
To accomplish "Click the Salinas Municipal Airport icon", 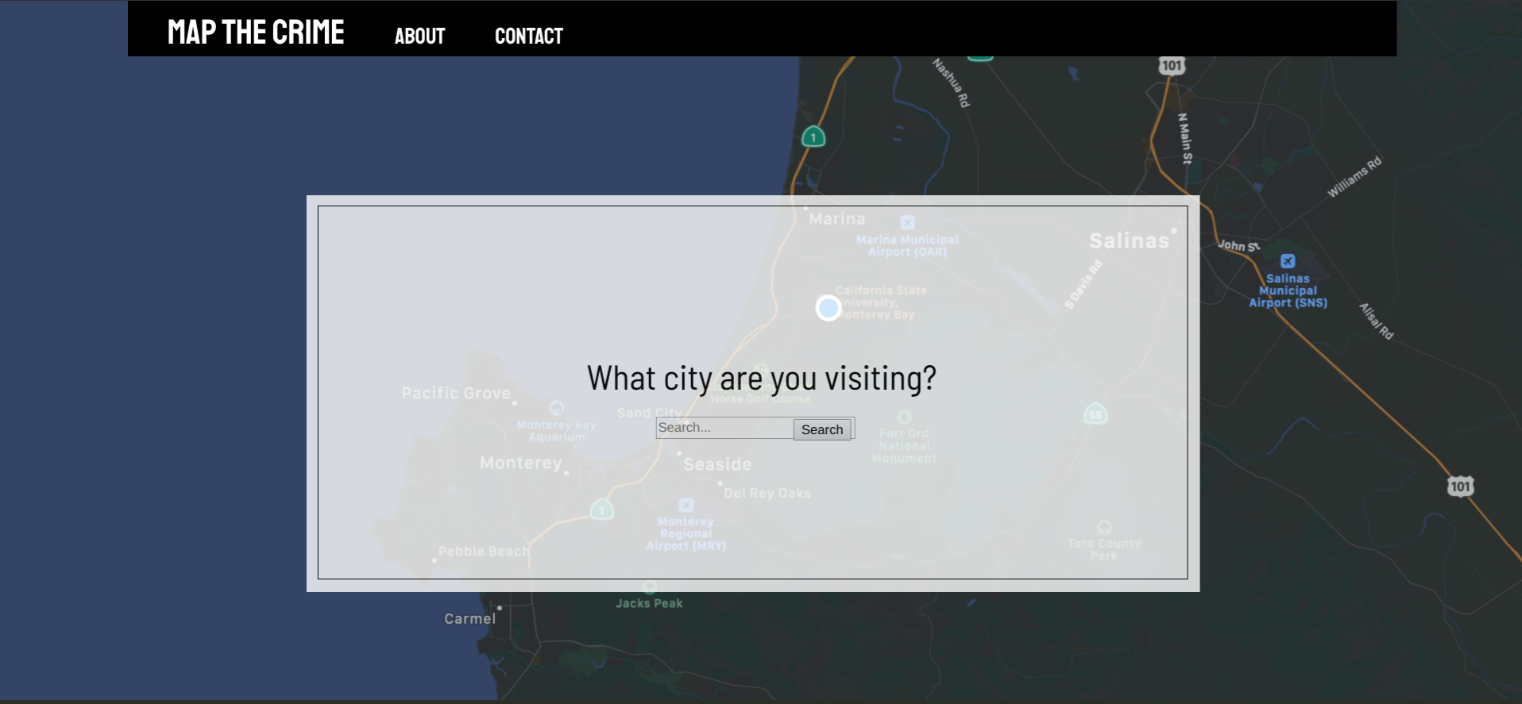I will tap(1288, 261).
